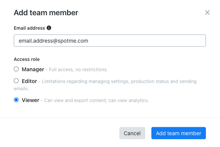Click the 'Access role' label
The image size is (220, 147).
click(x=27, y=59)
